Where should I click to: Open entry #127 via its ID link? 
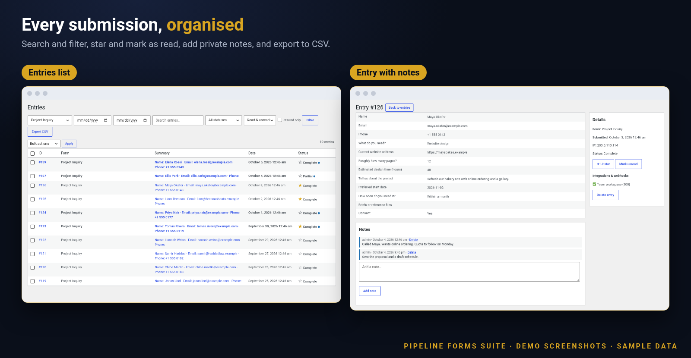tap(42, 176)
